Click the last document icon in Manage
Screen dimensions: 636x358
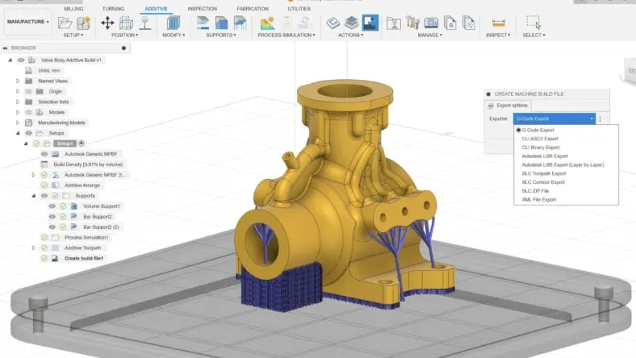[x=468, y=23]
